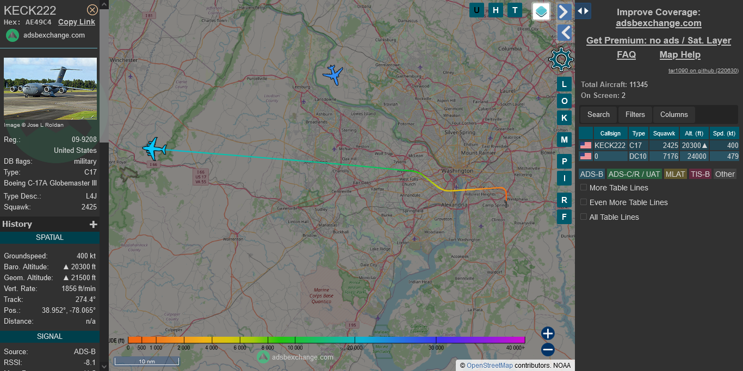The width and height of the screenshot is (743, 371).
Task: Click the Other source legend
Action: 725,174
